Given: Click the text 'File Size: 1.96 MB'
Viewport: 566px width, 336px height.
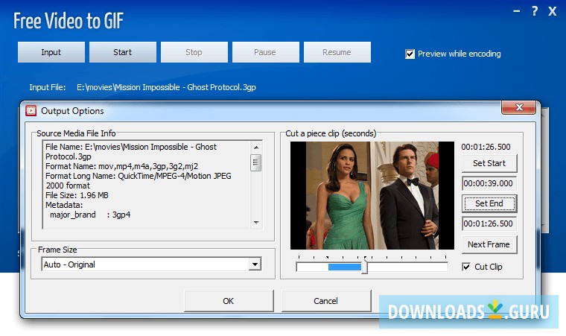Looking at the screenshot, I should click(x=77, y=195).
